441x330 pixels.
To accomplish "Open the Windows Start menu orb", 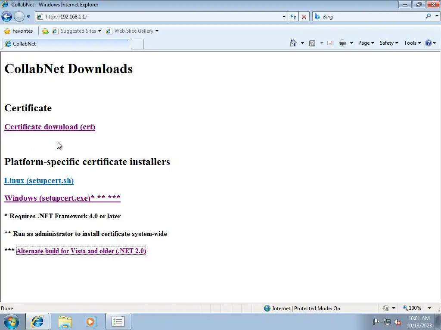I will click(12, 321).
